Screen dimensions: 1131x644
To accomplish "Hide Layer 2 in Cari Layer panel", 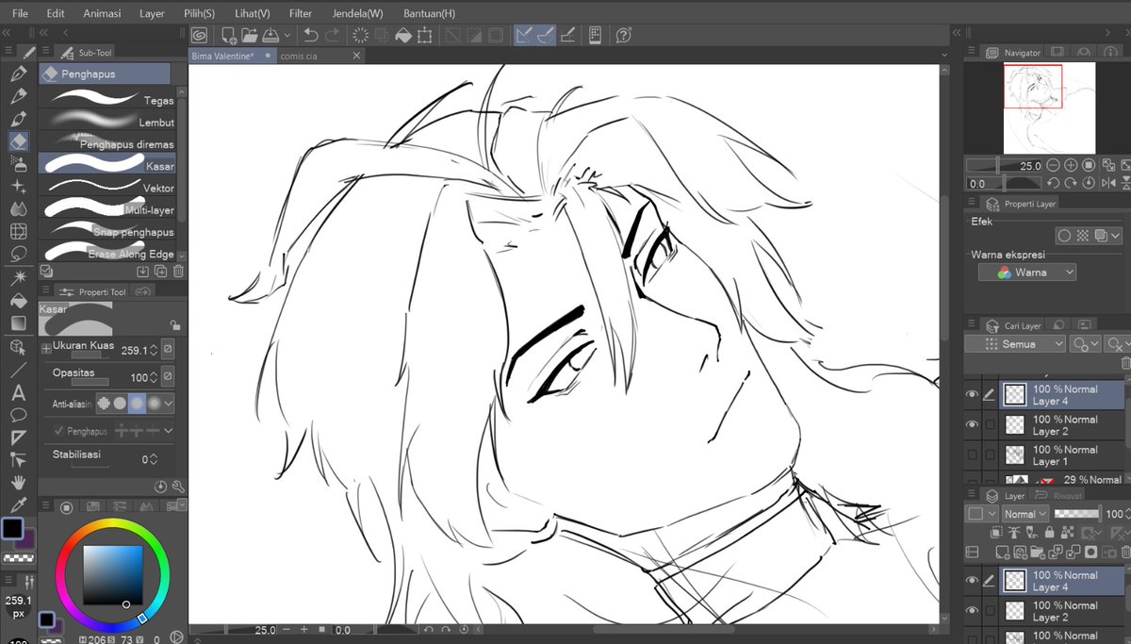I will point(972,425).
